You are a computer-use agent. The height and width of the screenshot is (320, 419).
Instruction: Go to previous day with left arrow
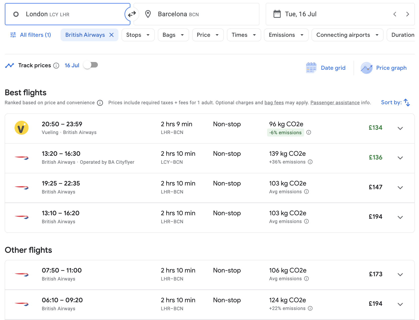(x=395, y=14)
